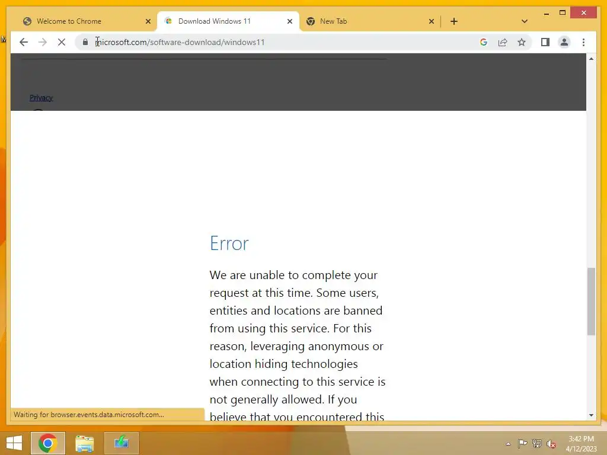The height and width of the screenshot is (455, 607).
Task: Open Action Center flag icon
Action: pyautogui.click(x=522, y=443)
